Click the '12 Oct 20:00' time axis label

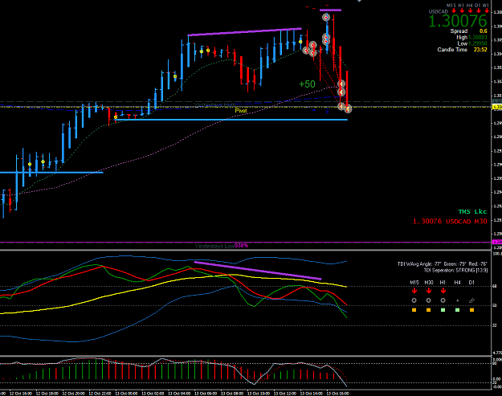click(73, 393)
